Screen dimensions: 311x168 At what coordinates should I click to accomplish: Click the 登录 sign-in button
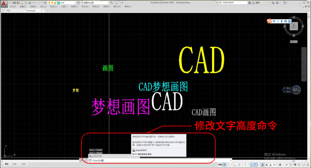click(x=257, y=2)
